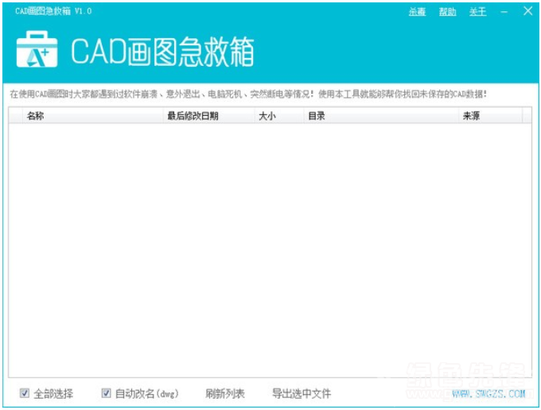
Task: Sort by 目录 column header
Action: click(381, 116)
